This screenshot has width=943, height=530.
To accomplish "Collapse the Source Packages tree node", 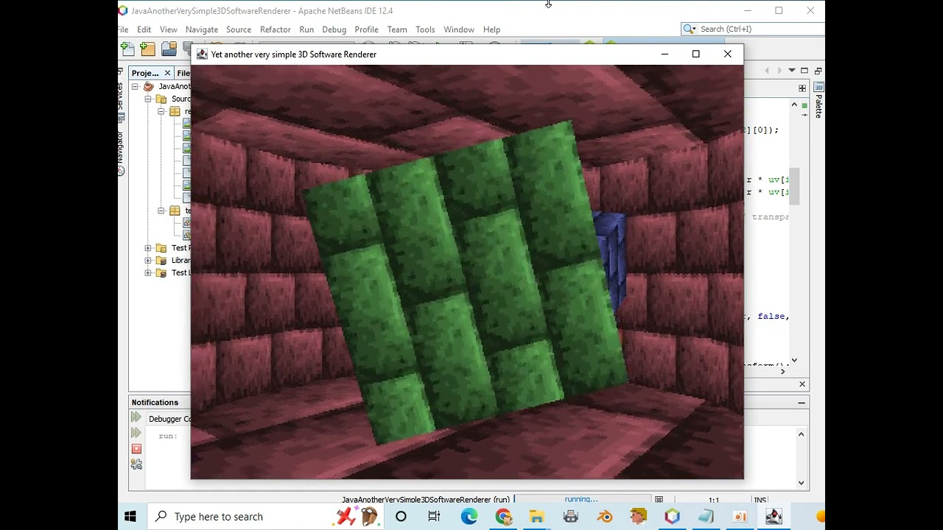I will coord(148,99).
